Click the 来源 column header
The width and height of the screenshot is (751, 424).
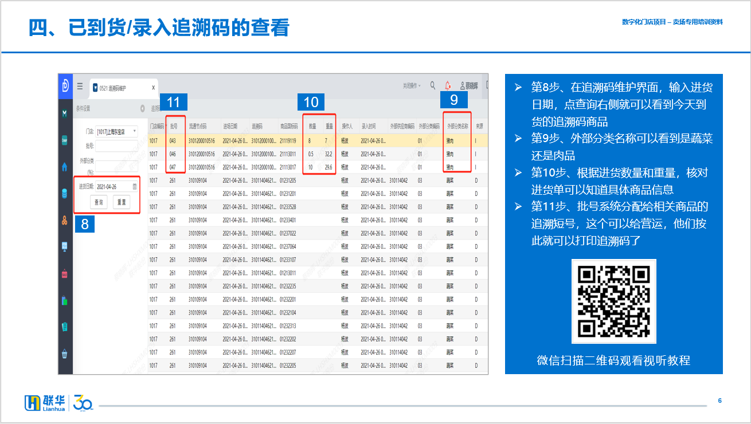click(x=479, y=125)
